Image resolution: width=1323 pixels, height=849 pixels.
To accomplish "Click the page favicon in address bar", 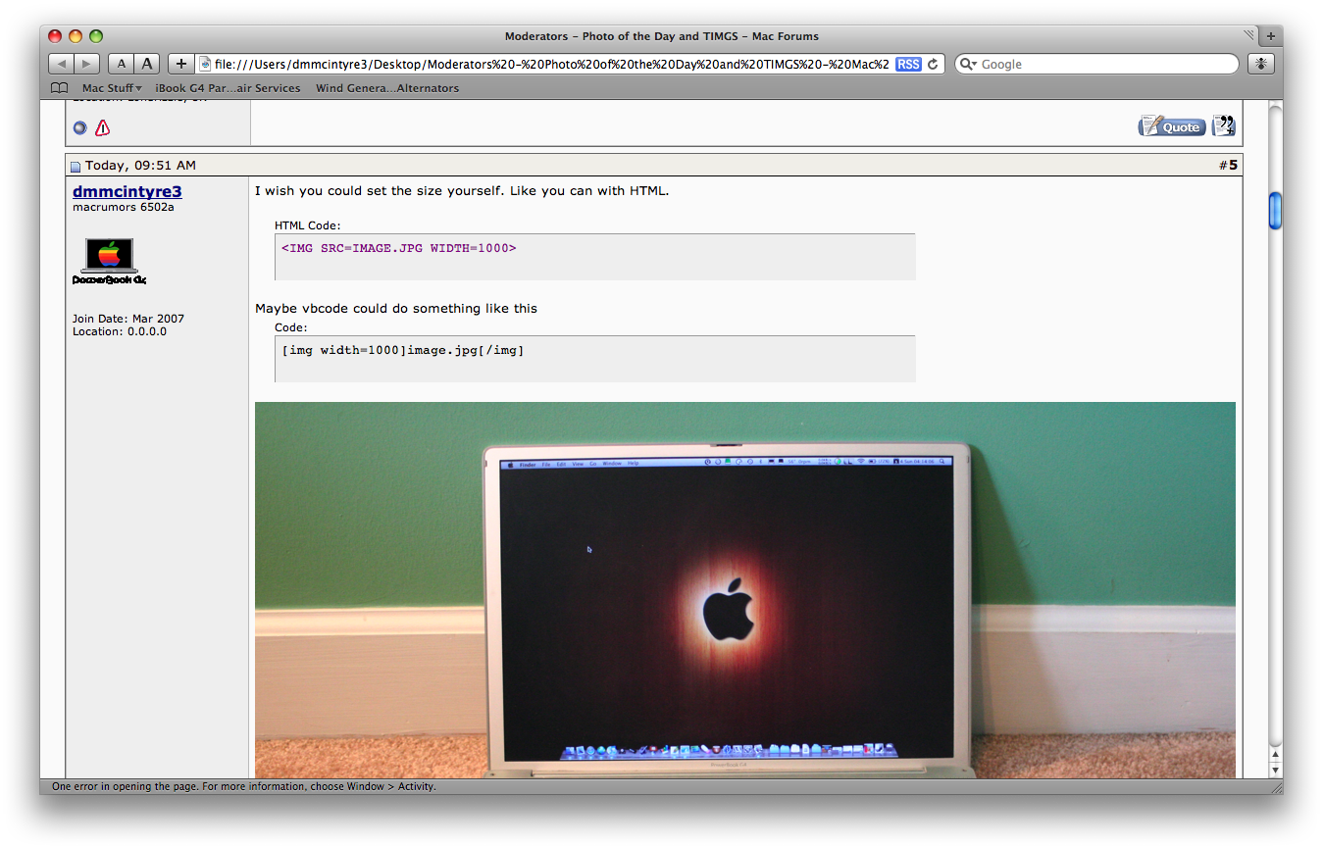I will (206, 64).
